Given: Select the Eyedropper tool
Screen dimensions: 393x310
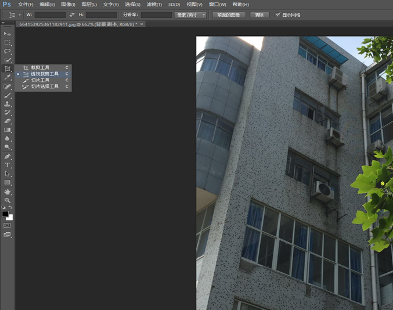Looking at the screenshot, I should 8,77.
